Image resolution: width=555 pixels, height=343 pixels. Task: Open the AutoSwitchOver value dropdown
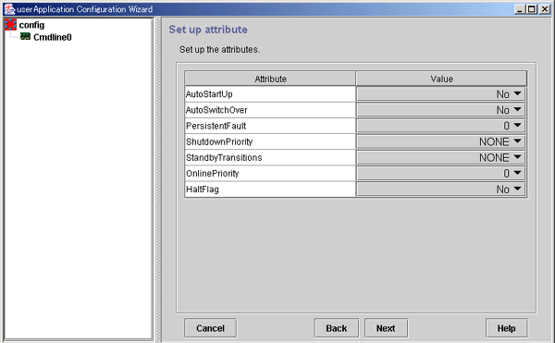pos(441,110)
